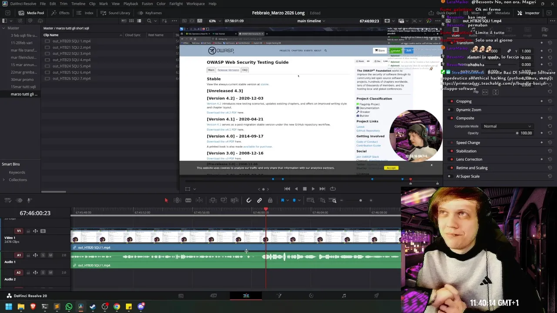Viewport: 557px width, 313px height.
Task: Open the Timeline menu
Action: tap(78, 3)
